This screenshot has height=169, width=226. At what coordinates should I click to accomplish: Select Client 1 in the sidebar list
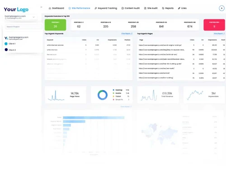tap(10, 44)
